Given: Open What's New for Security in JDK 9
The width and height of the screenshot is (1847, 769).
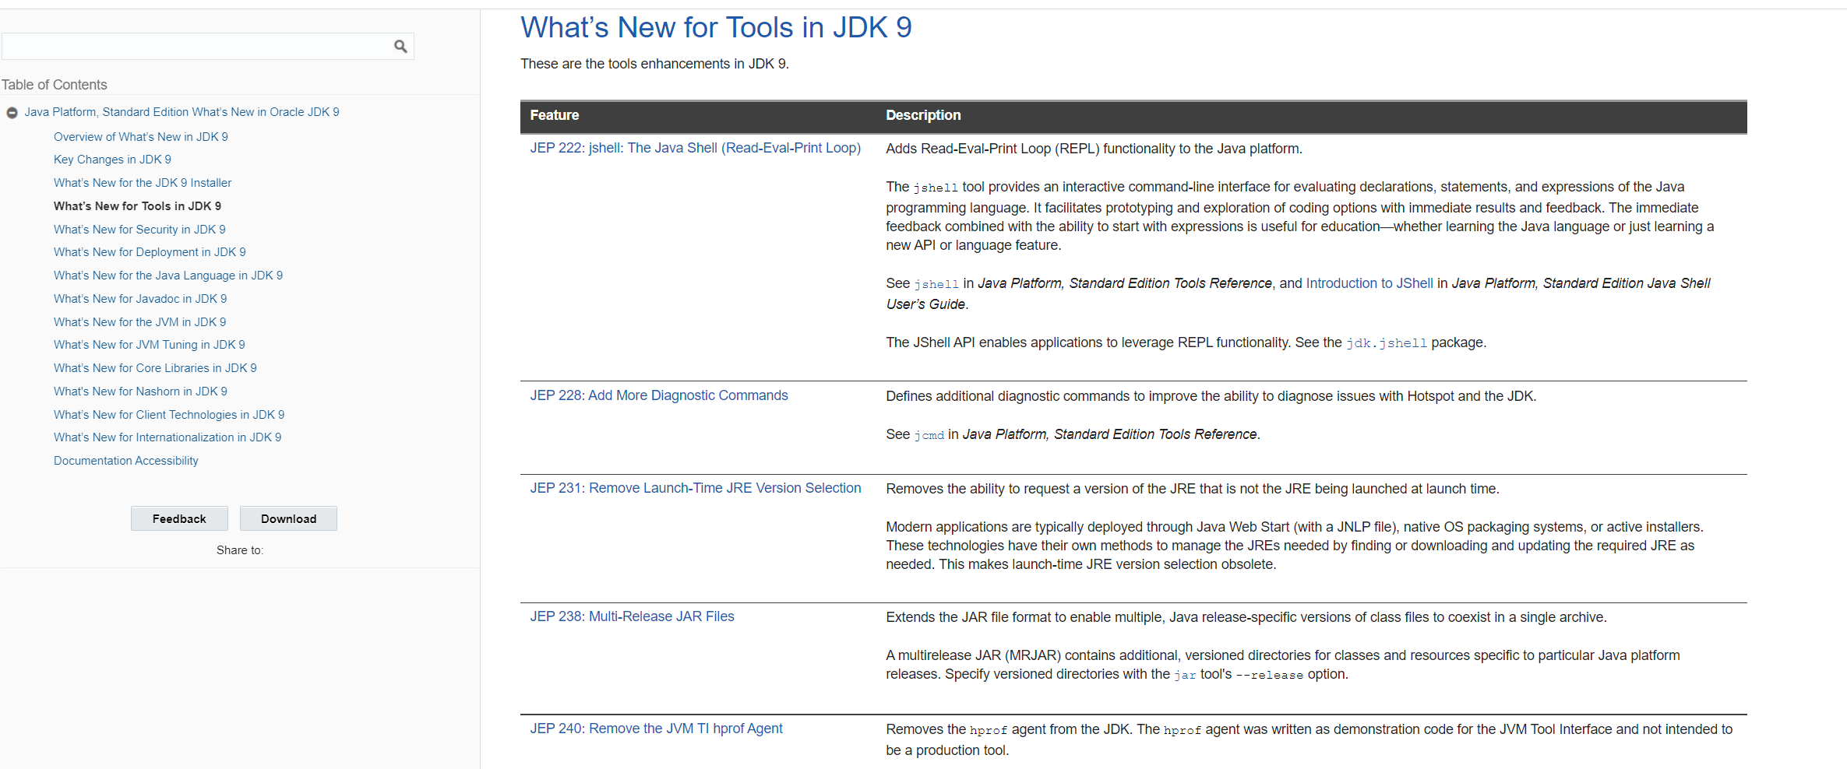Looking at the screenshot, I should pos(139,230).
